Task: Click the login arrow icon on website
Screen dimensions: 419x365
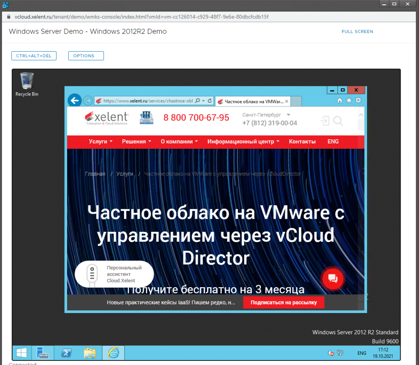Action: pyautogui.click(x=324, y=121)
